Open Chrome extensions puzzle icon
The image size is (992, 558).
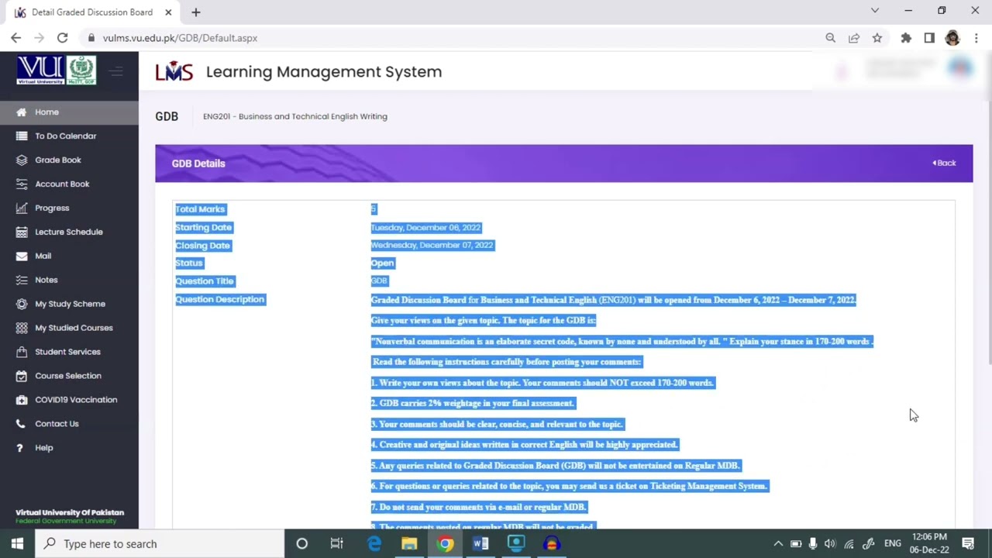point(906,38)
